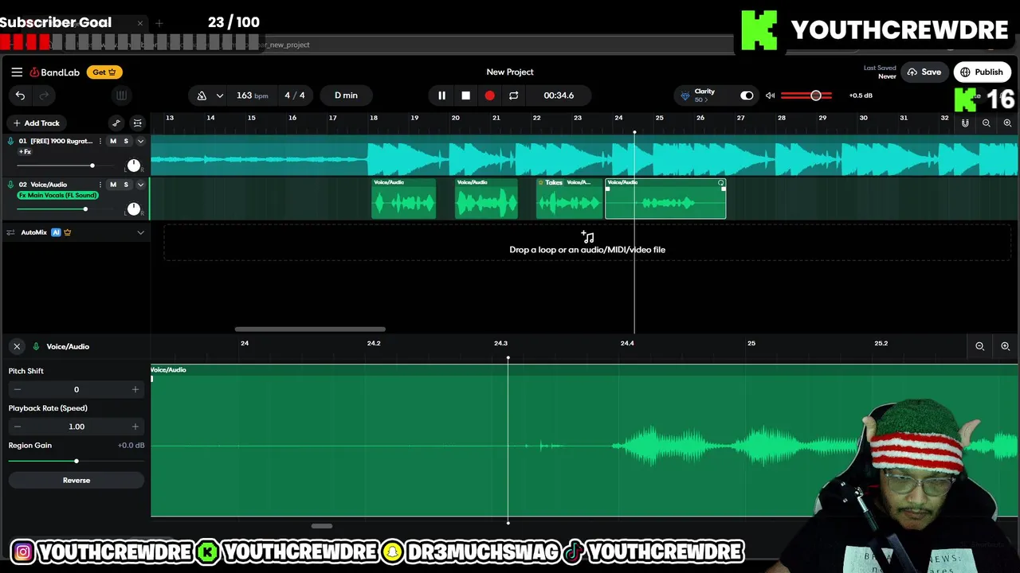This screenshot has height=573, width=1020.
Task: Open Fx Main Vocals (FL Sound) preset
Action: [x=57, y=196]
